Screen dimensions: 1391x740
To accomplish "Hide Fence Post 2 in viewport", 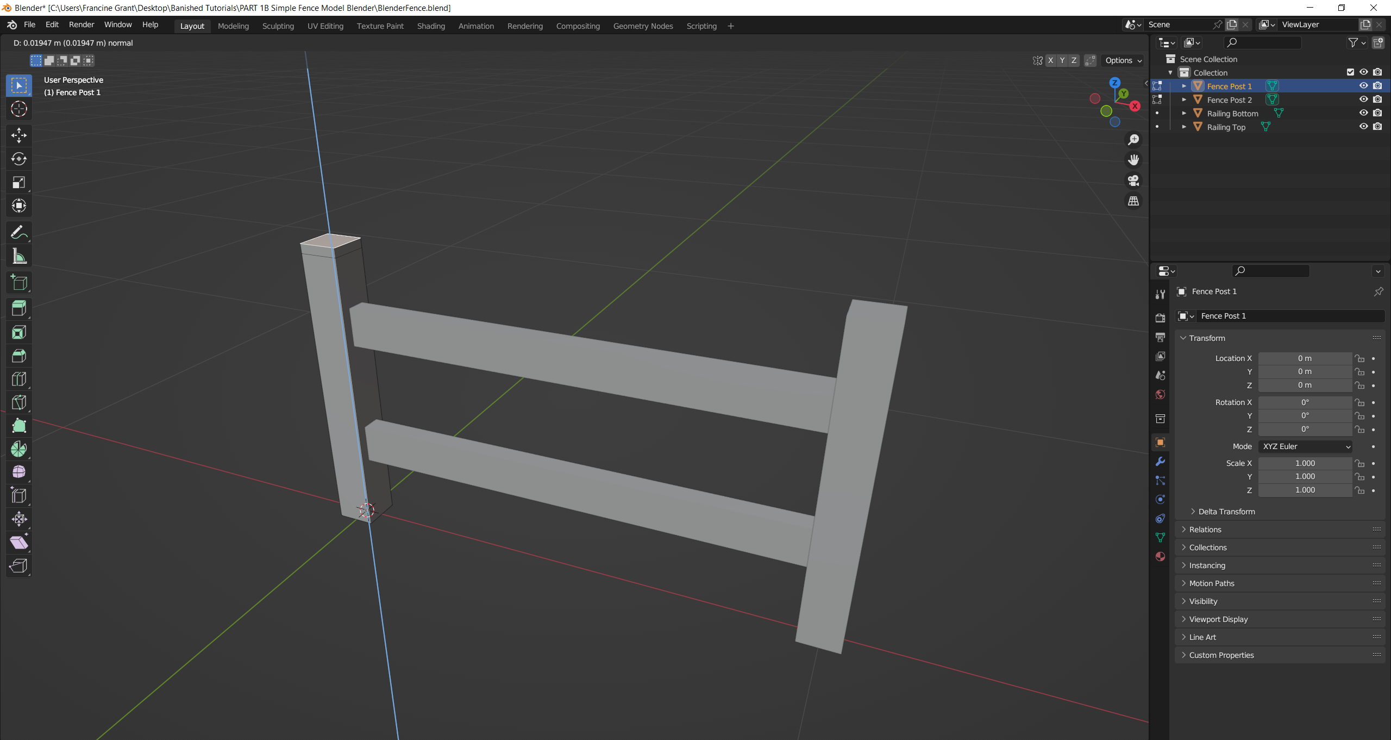I will coord(1363,100).
